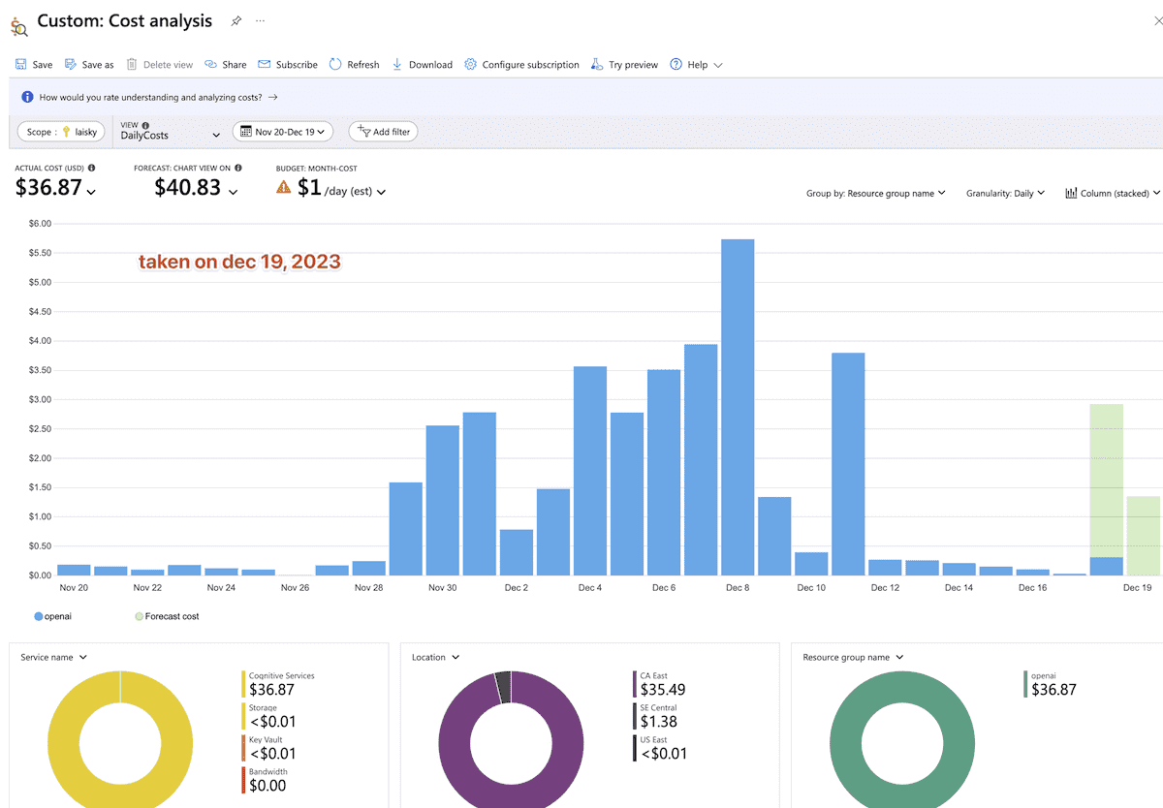Click the Refresh circular arrow icon
The image size is (1163, 808).
coord(335,65)
